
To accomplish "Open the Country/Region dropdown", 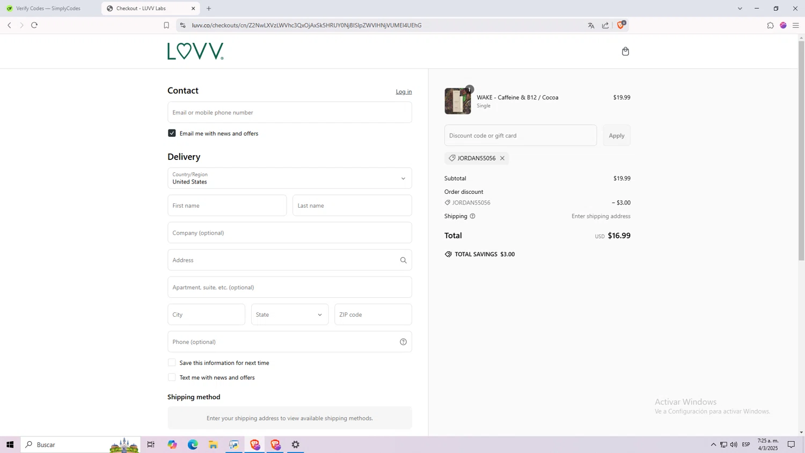I will coord(290,178).
